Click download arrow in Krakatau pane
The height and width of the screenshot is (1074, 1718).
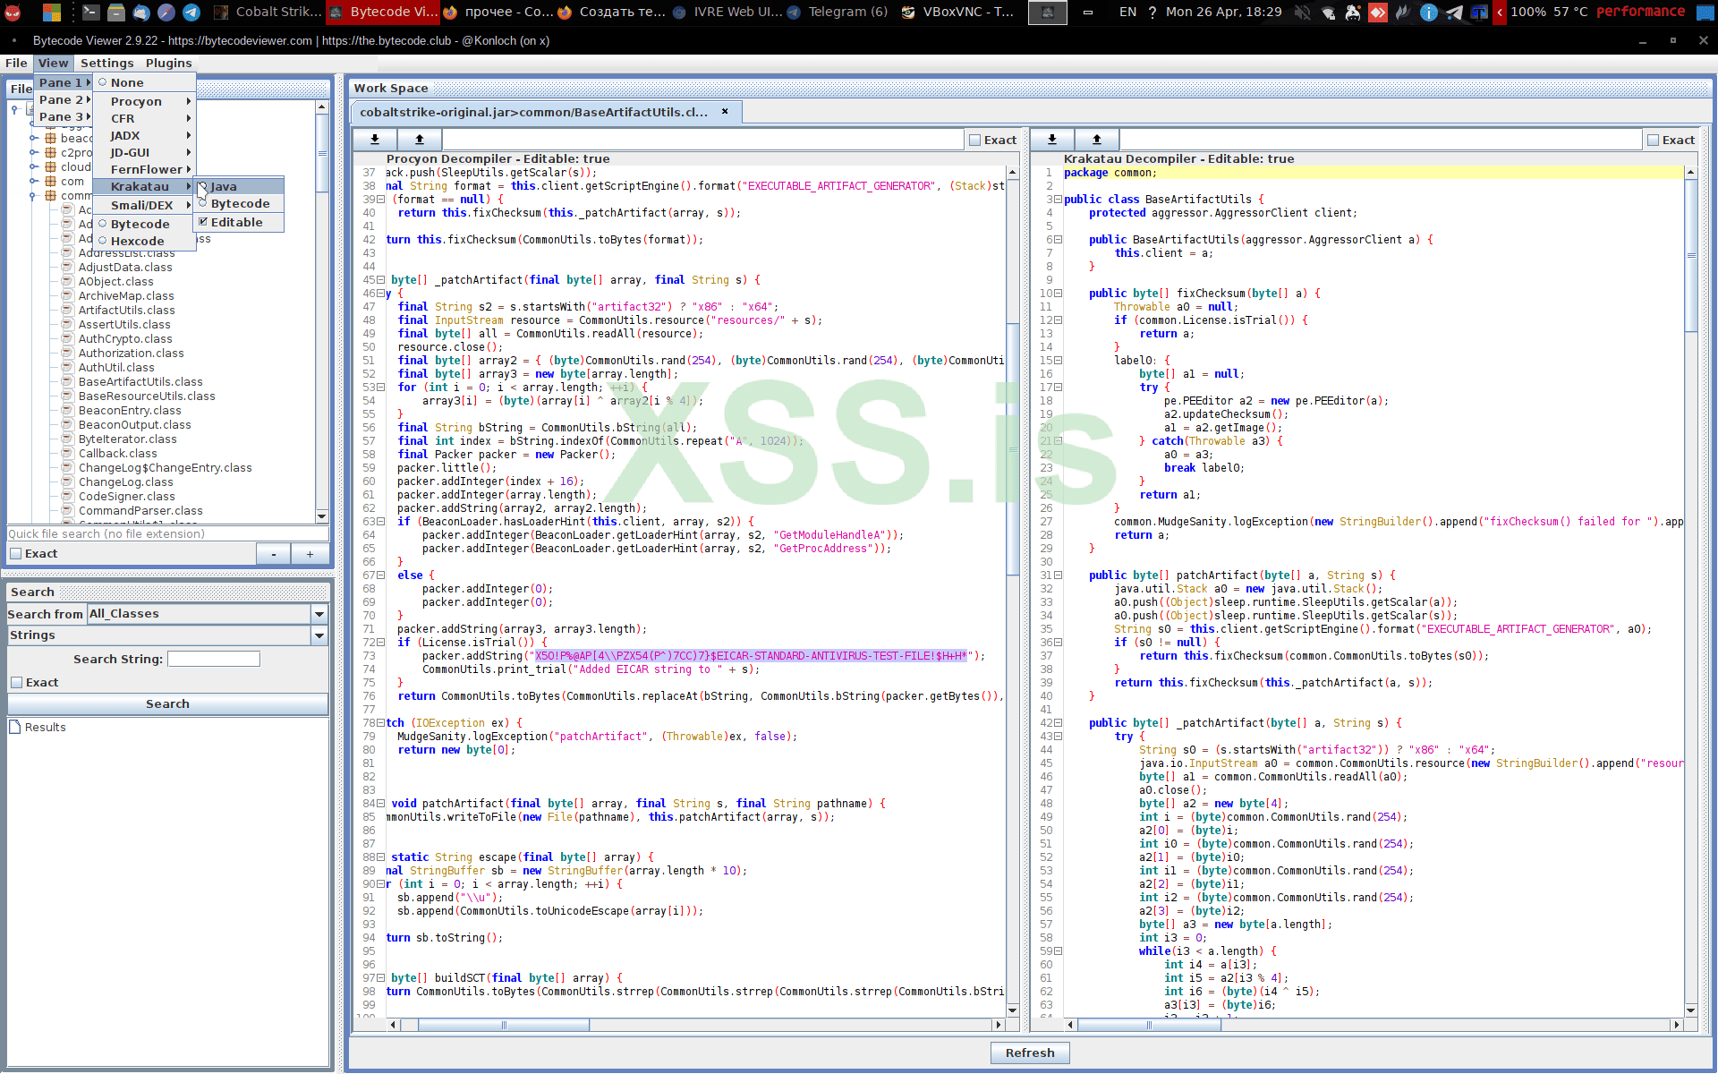tap(1052, 140)
